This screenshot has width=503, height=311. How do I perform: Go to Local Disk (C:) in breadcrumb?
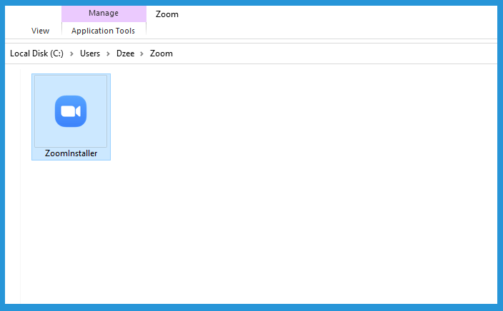click(36, 53)
